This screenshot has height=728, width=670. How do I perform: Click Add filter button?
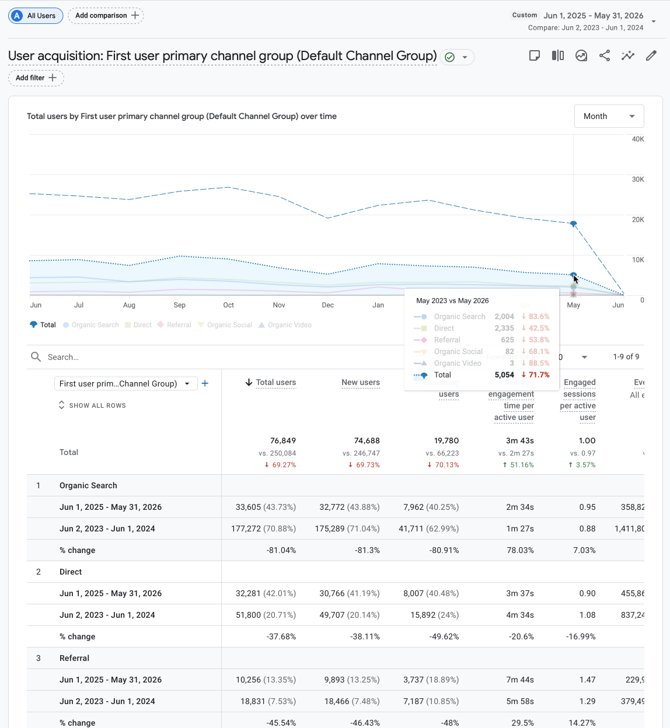(36, 78)
